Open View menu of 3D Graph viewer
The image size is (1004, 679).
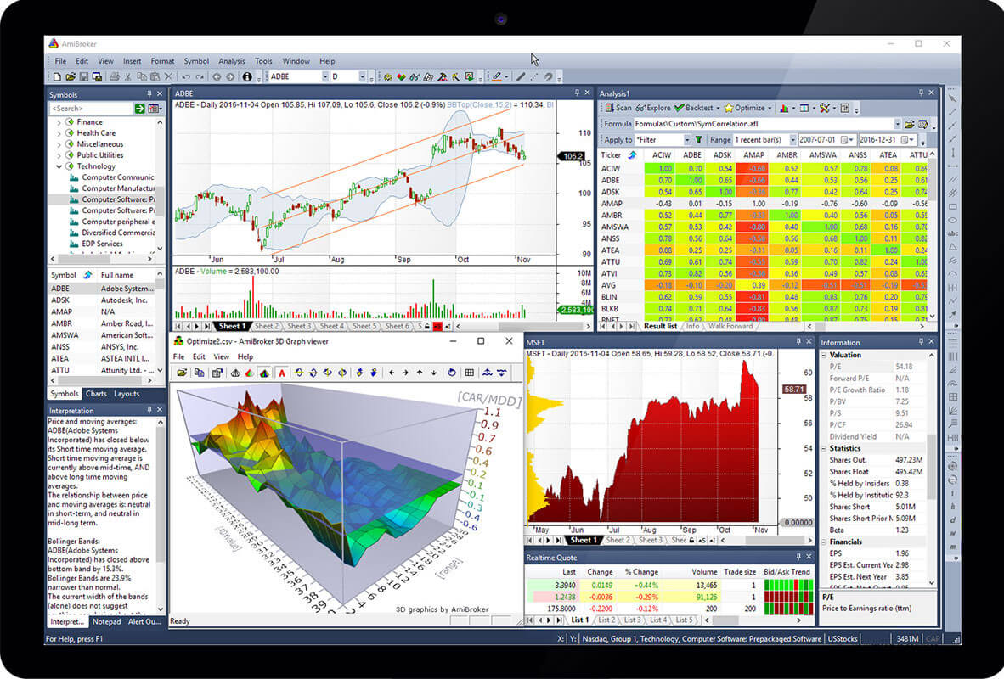pos(221,356)
